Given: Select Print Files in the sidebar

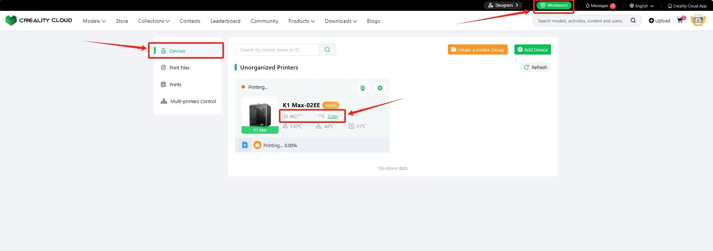Looking at the screenshot, I should click(x=179, y=68).
